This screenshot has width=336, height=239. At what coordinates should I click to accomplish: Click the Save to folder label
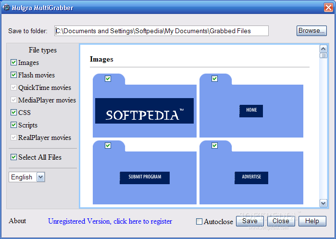(28, 31)
